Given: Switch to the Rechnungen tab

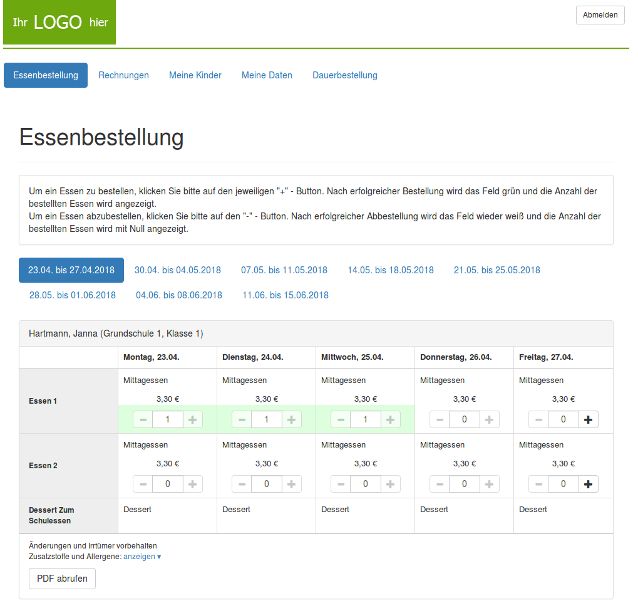Looking at the screenshot, I should click(x=123, y=75).
